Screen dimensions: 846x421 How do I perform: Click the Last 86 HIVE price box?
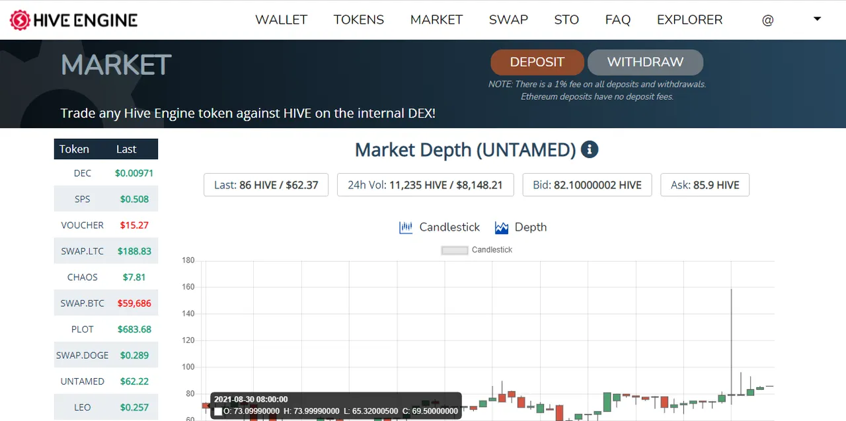(x=266, y=185)
